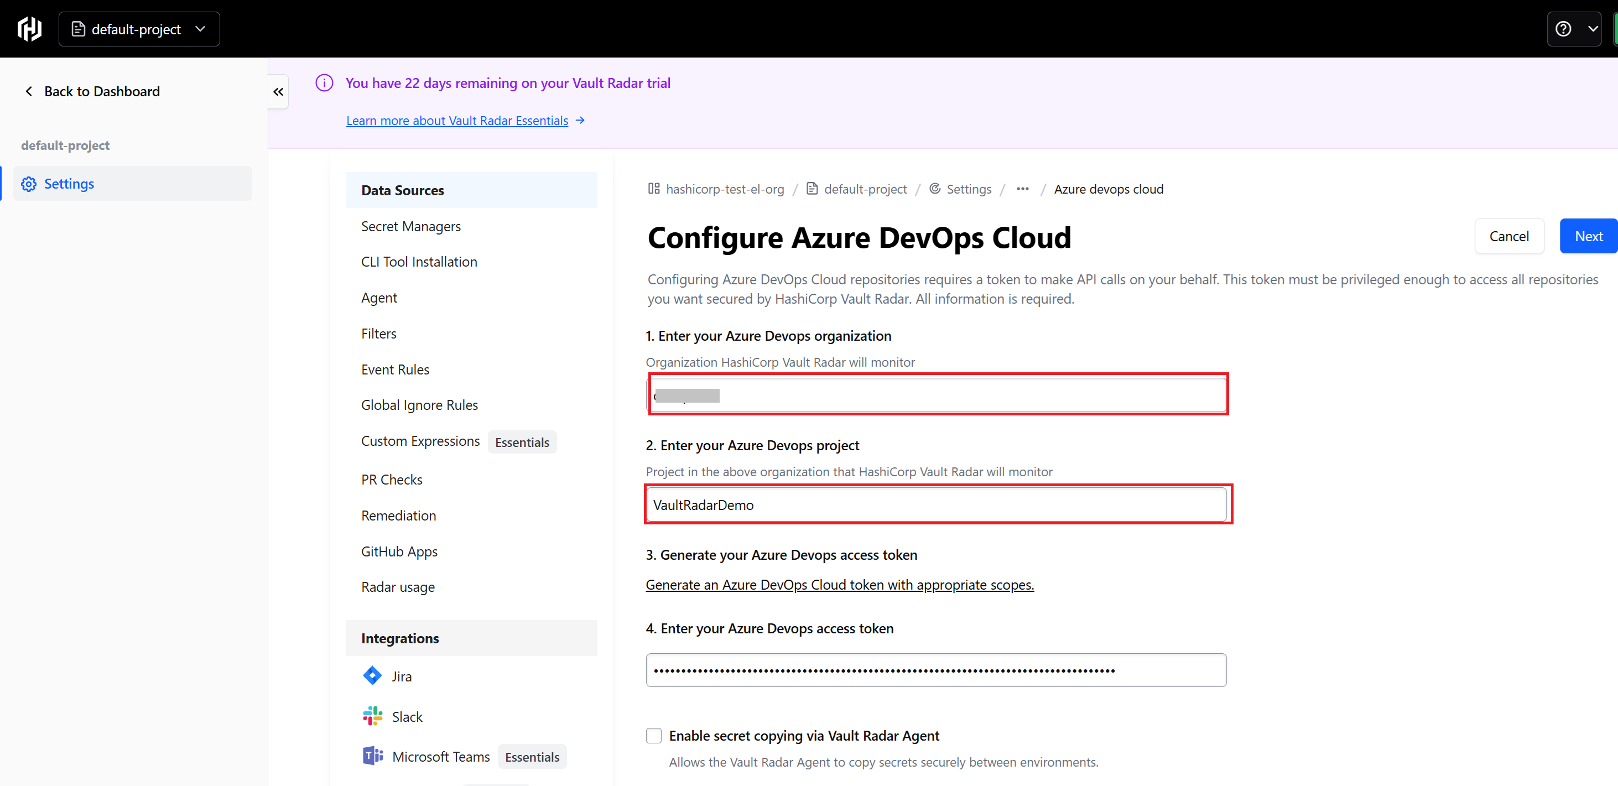Click the HashiCorp logo icon
This screenshot has height=786, width=1618.
pyautogui.click(x=29, y=29)
